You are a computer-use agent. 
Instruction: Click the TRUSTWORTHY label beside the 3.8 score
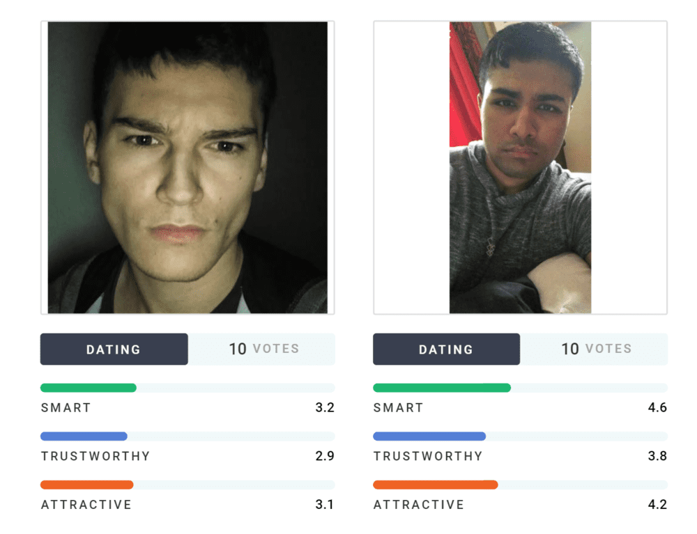click(x=428, y=457)
